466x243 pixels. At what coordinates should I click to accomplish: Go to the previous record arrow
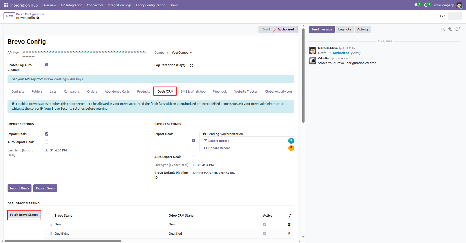(451, 16)
